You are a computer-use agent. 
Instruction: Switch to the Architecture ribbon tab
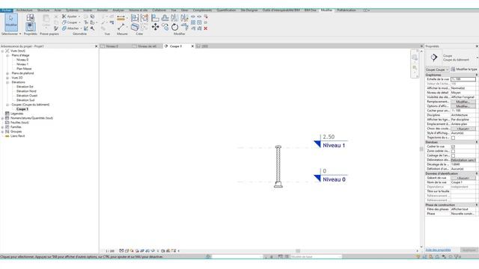25,10
